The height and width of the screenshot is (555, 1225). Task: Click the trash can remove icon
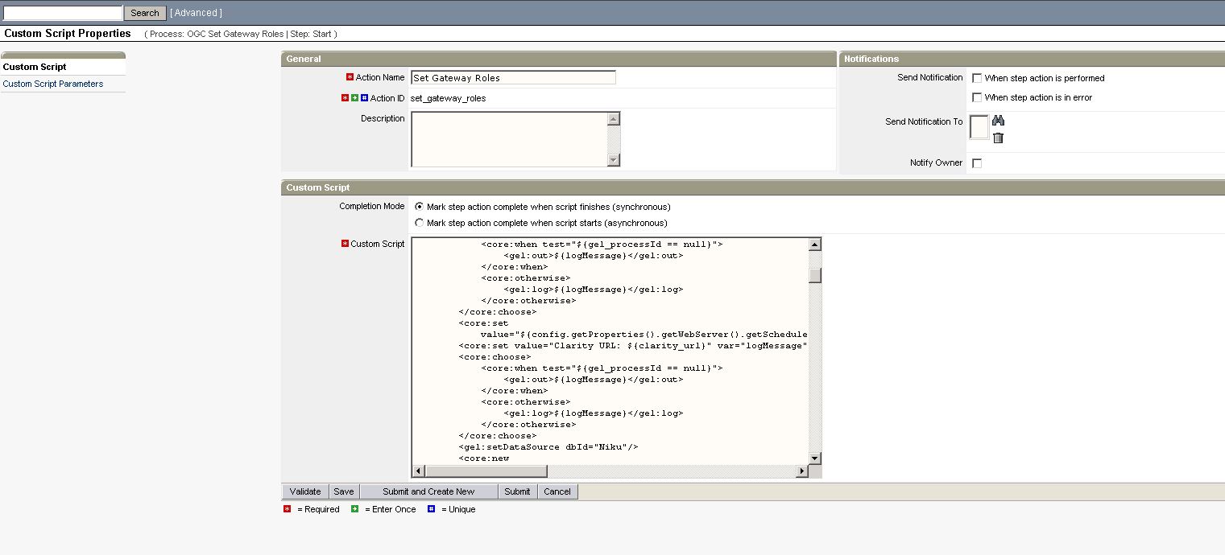tap(998, 138)
